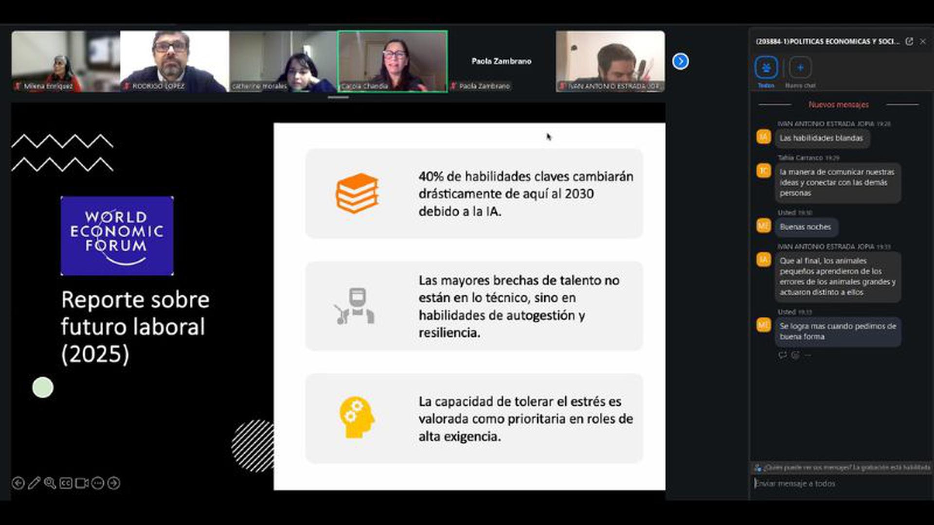This screenshot has width=934, height=525.
Task: Reply to the last message via reply icon
Action: pos(782,355)
